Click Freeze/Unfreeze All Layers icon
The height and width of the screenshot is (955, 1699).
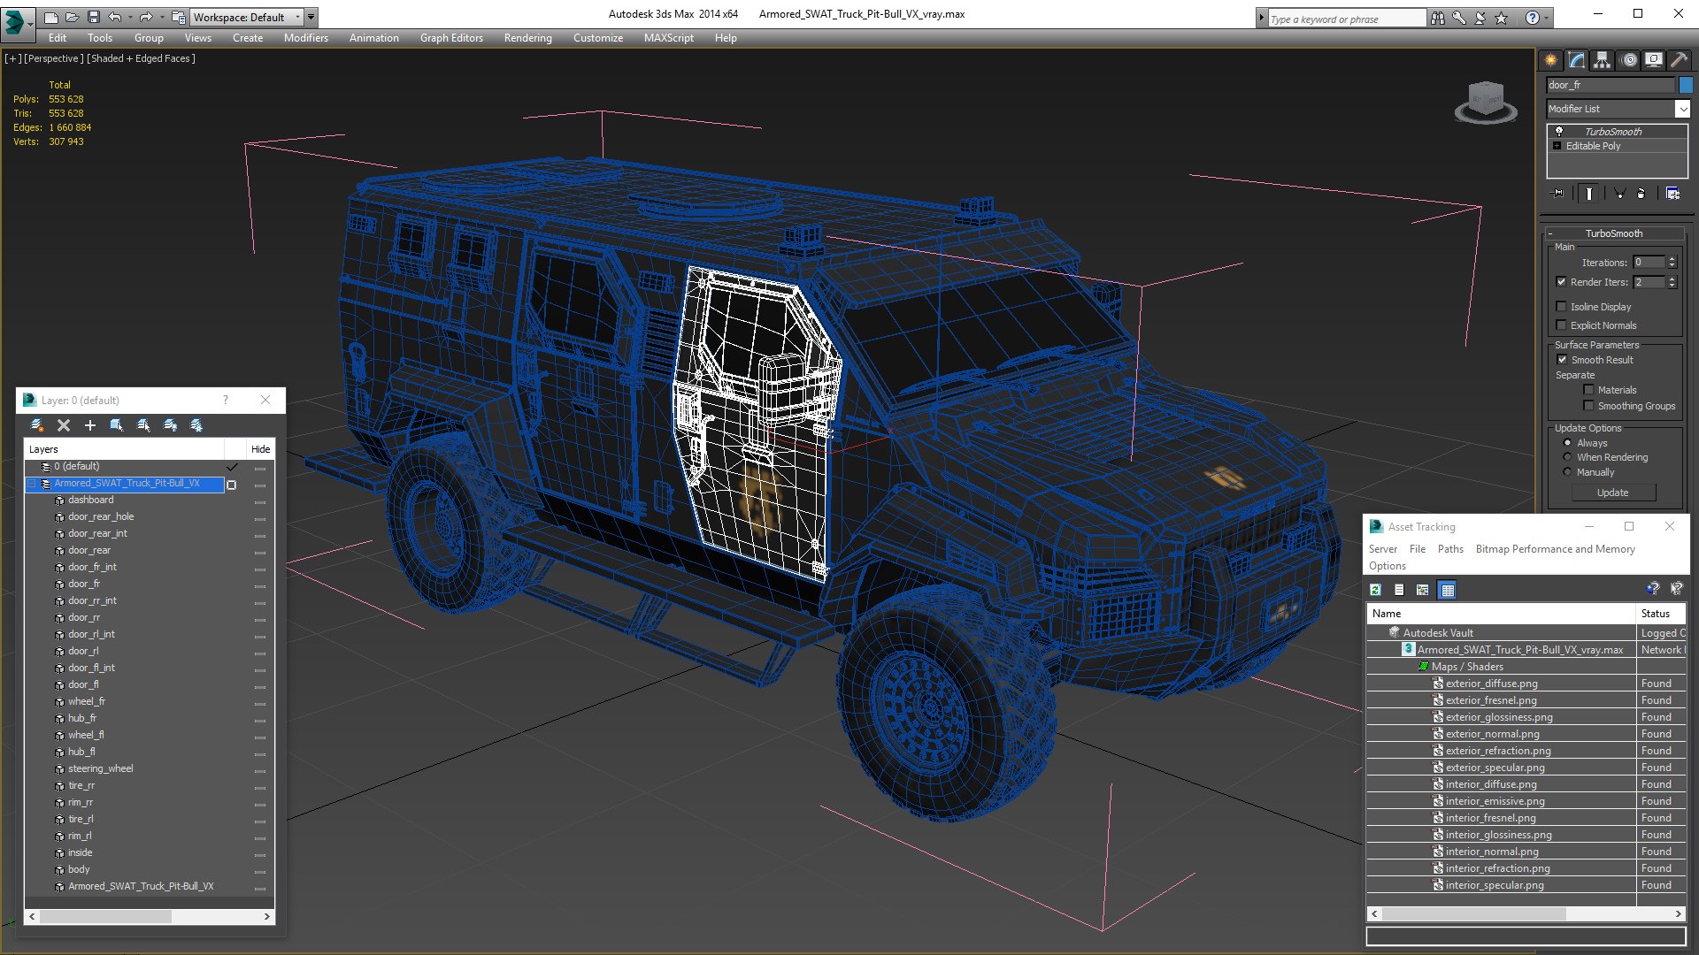pyautogui.click(x=196, y=425)
